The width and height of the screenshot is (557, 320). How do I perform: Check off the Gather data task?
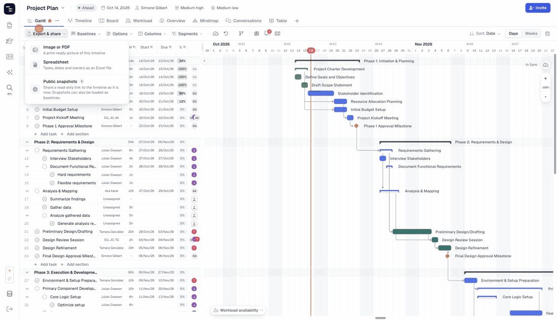[x=45, y=208]
